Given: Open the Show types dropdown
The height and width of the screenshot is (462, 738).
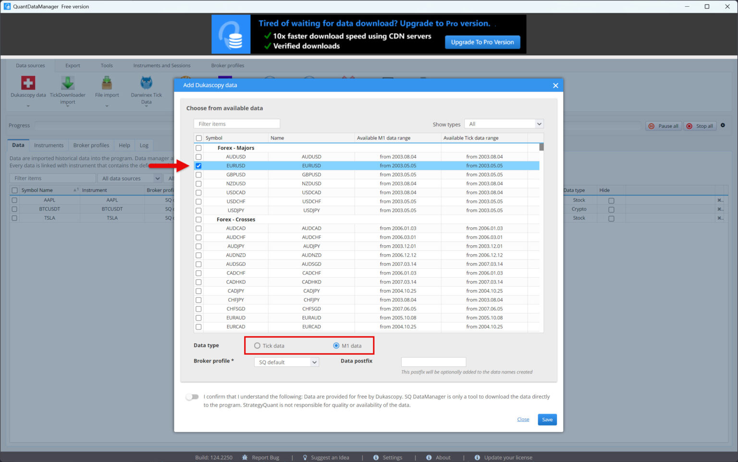Looking at the screenshot, I should click(x=503, y=124).
